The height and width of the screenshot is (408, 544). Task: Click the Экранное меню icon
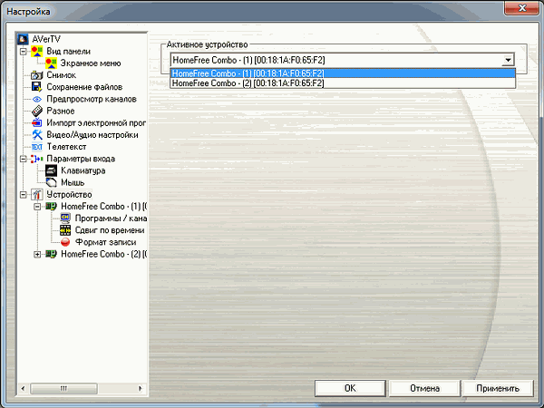tap(51, 63)
